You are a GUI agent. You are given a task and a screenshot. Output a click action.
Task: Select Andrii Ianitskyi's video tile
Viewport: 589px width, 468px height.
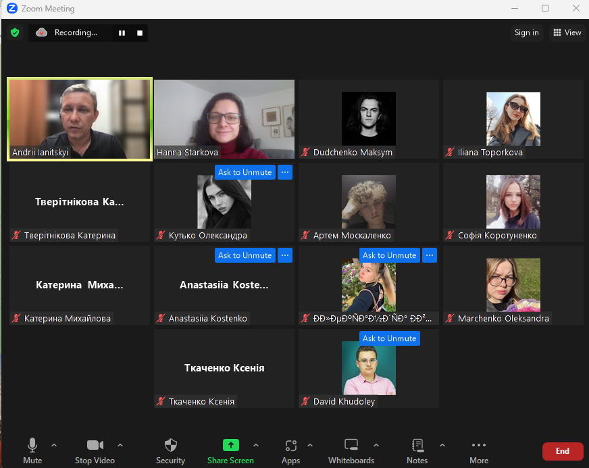pyautogui.click(x=80, y=119)
